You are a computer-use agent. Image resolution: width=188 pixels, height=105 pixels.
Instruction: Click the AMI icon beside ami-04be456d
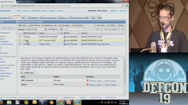point(65,37)
